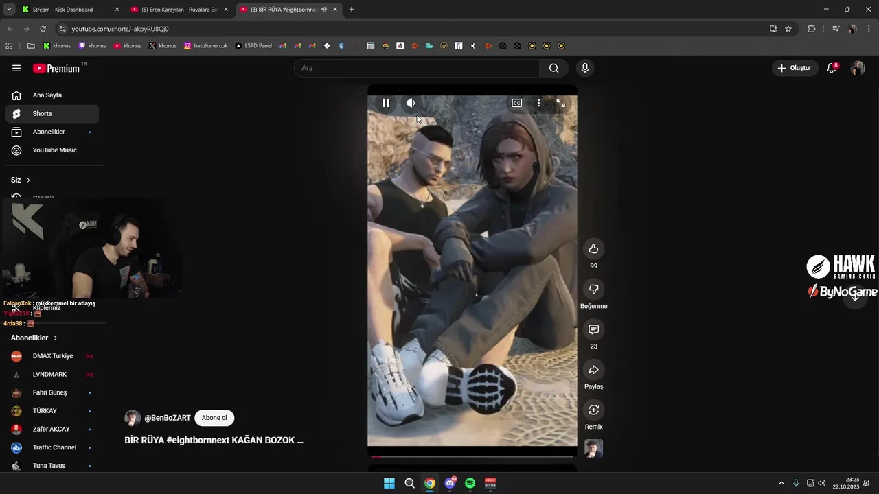This screenshot has height=494, width=879.
Task: Mute the Shorts video volume
Action: pyautogui.click(x=411, y=103)
